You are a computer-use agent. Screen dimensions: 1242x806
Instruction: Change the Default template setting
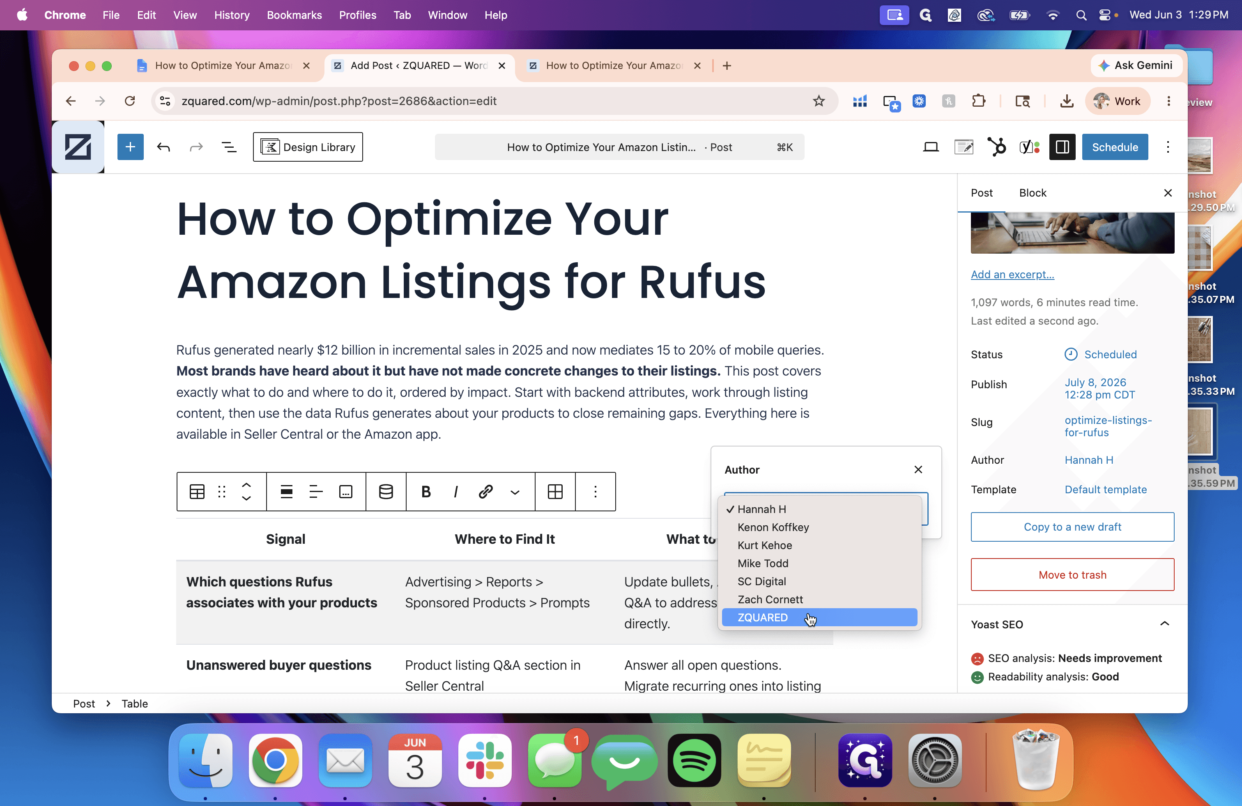[1106, 490]
